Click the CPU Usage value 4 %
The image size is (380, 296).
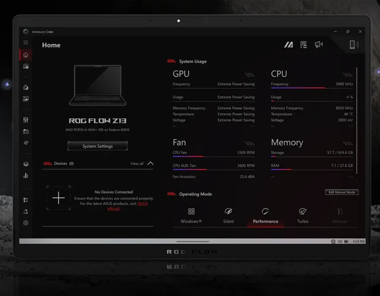coord(350,97)
